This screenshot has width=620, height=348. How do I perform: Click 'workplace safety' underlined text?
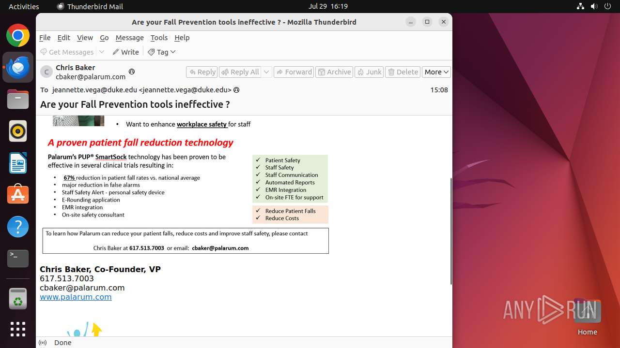201,124
